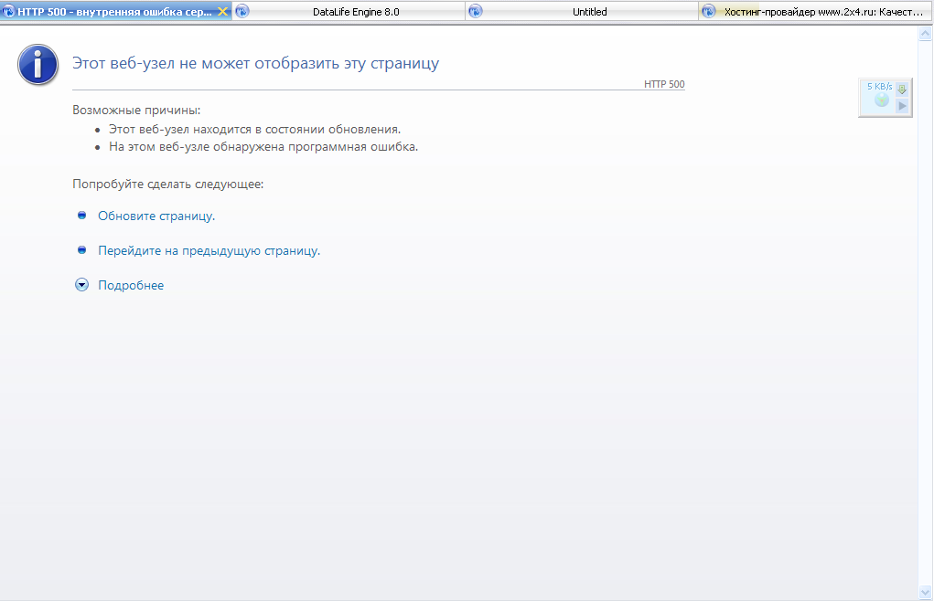Switch to the DataLife Engine 8.0 tab
934x601 pixels.
(349, 11)
